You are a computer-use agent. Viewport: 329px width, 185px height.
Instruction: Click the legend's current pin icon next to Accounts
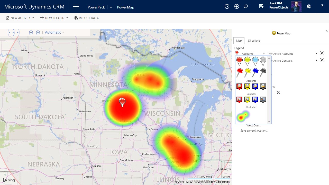[237, 53]
